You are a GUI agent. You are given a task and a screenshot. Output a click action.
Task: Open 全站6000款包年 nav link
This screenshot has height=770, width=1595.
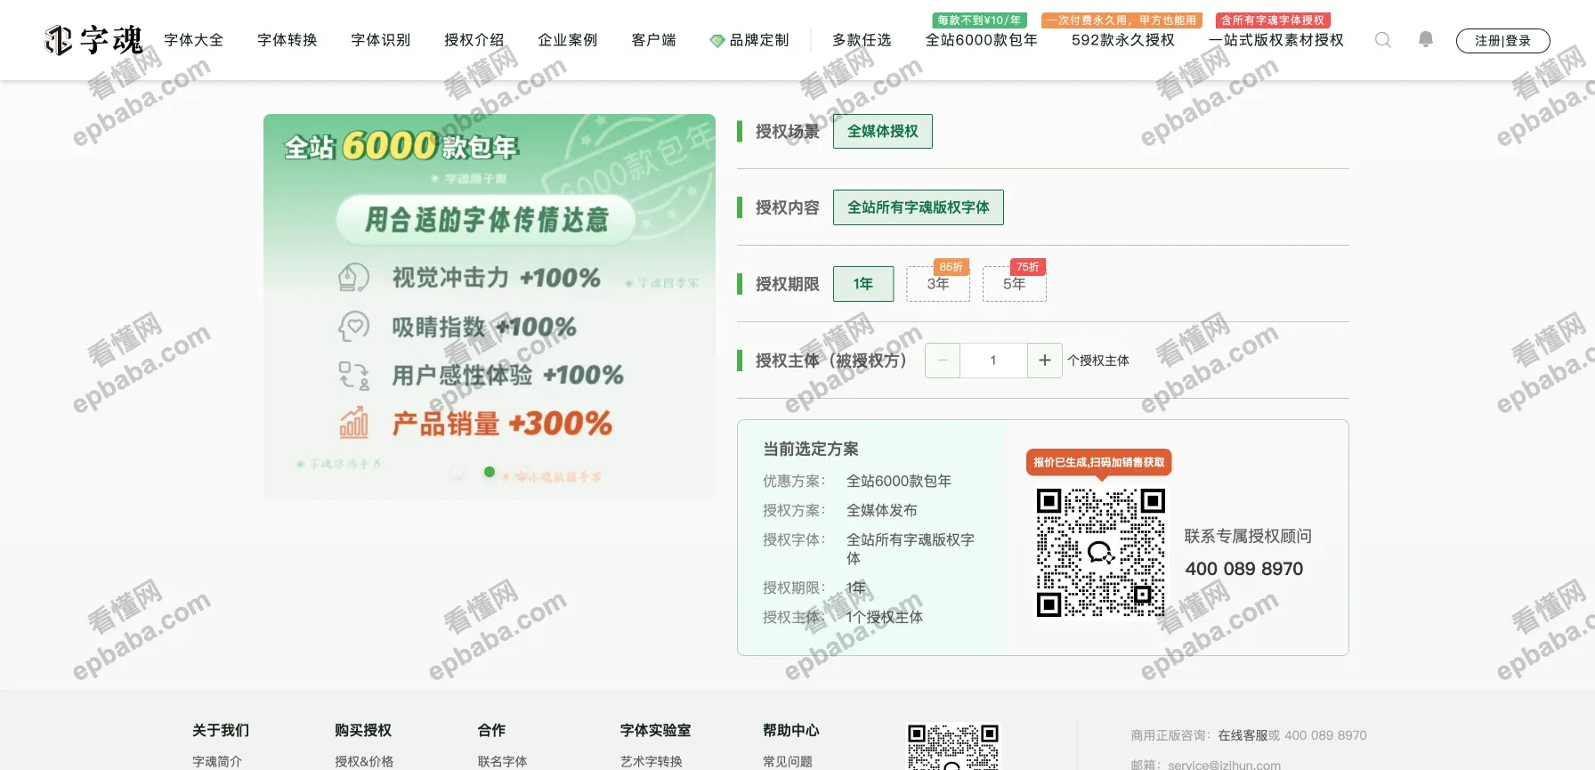[x=981, y=40]
